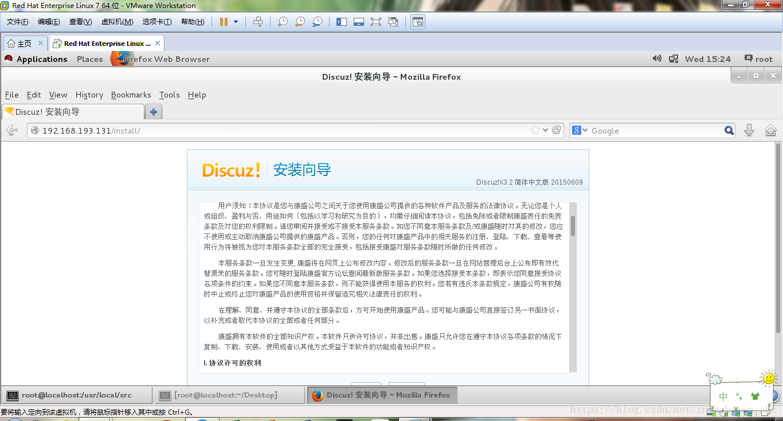The width and height of the screenshot is (783, 421).
Task: Revert to the previous snapshot
Action: pyautogui.click(x=300, y=22)
